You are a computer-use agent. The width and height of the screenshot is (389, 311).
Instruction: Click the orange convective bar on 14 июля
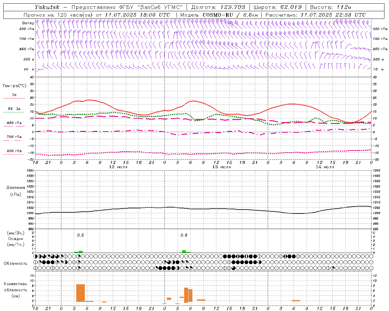[x=296, y=301]
